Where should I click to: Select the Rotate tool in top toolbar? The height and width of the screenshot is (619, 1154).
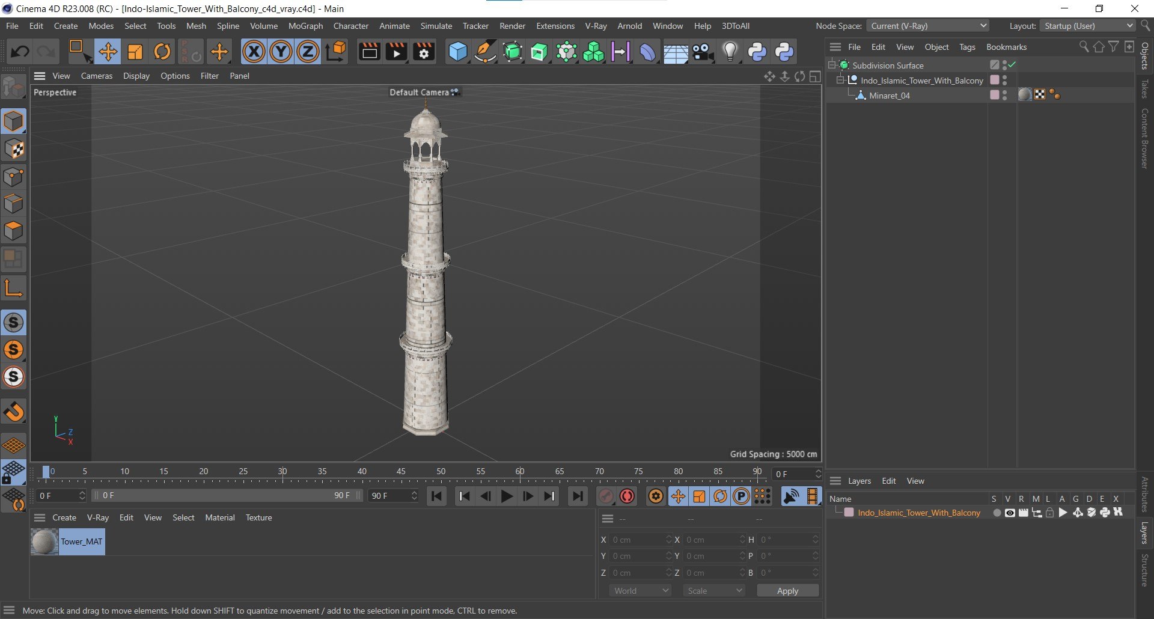162,52
